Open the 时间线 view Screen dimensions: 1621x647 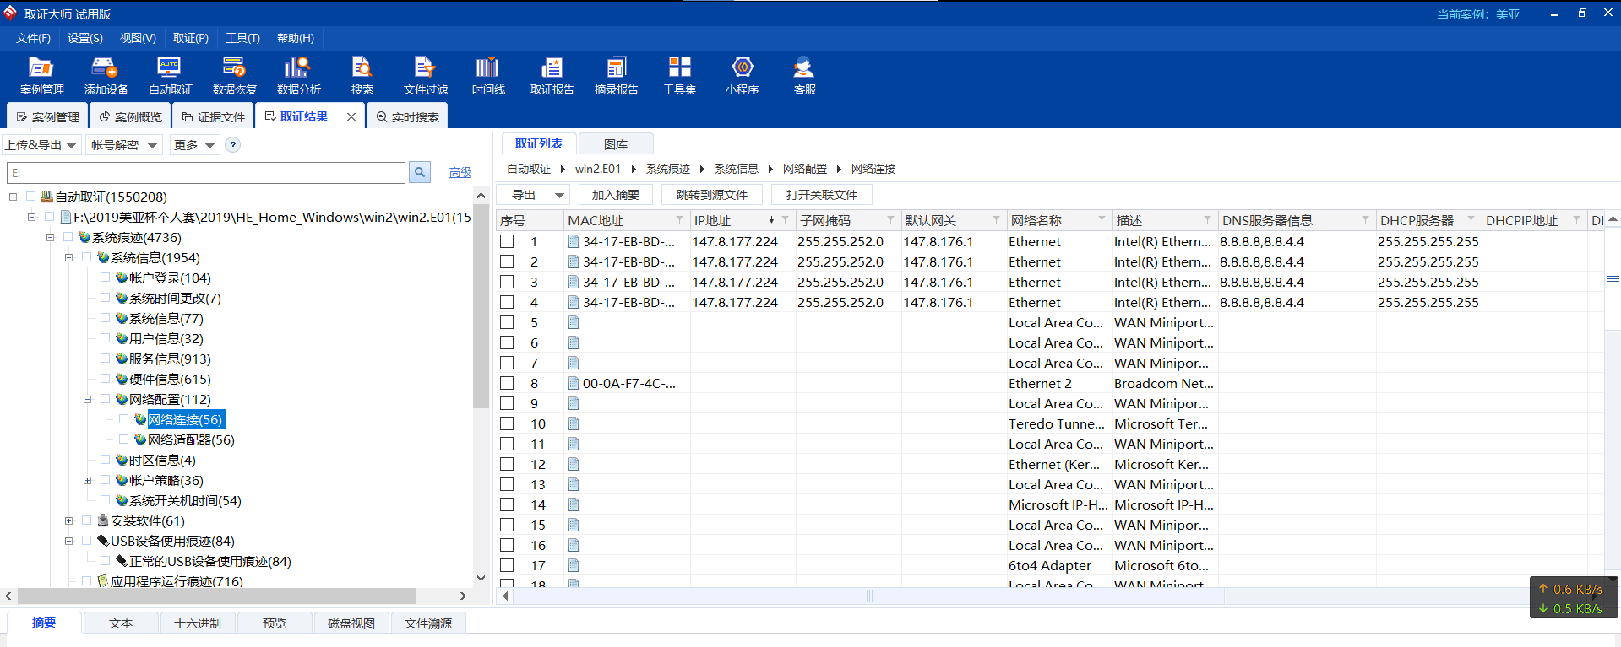click(x=488, y=75)
